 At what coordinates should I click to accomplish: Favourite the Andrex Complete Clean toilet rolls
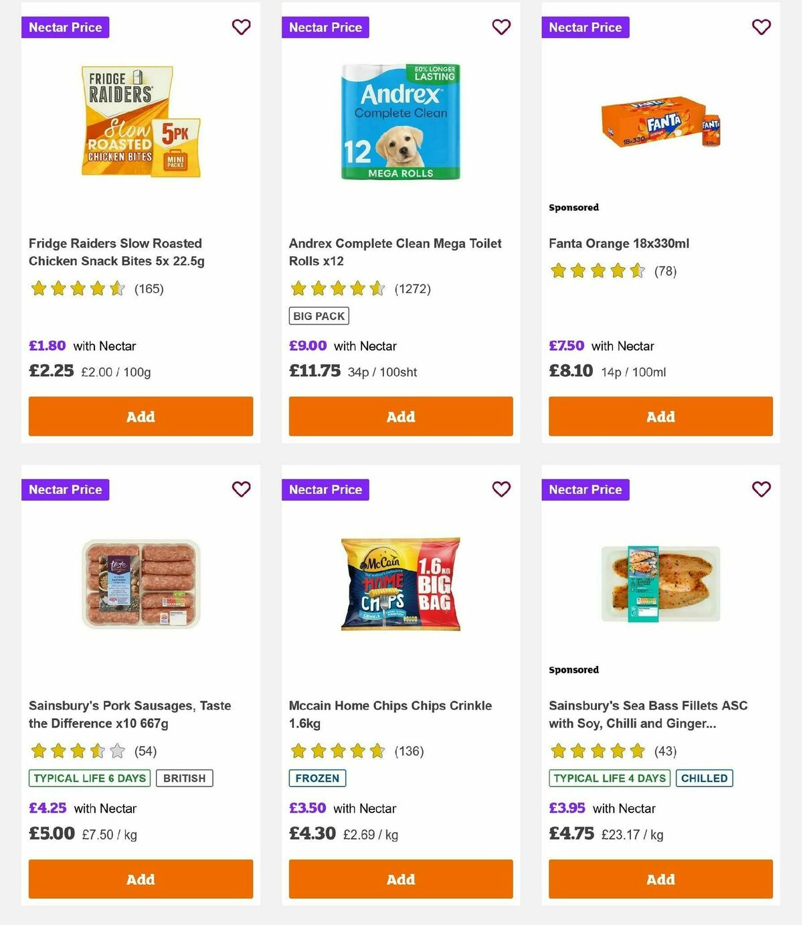pos(501,27)
